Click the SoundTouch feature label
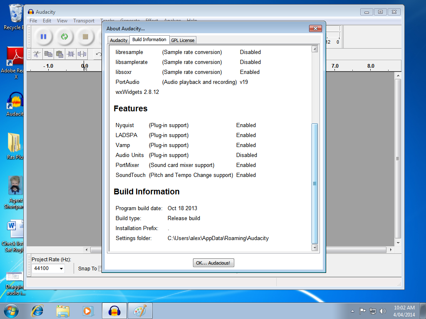The height and width of the screenshot is (319, 426). [130, 175]
